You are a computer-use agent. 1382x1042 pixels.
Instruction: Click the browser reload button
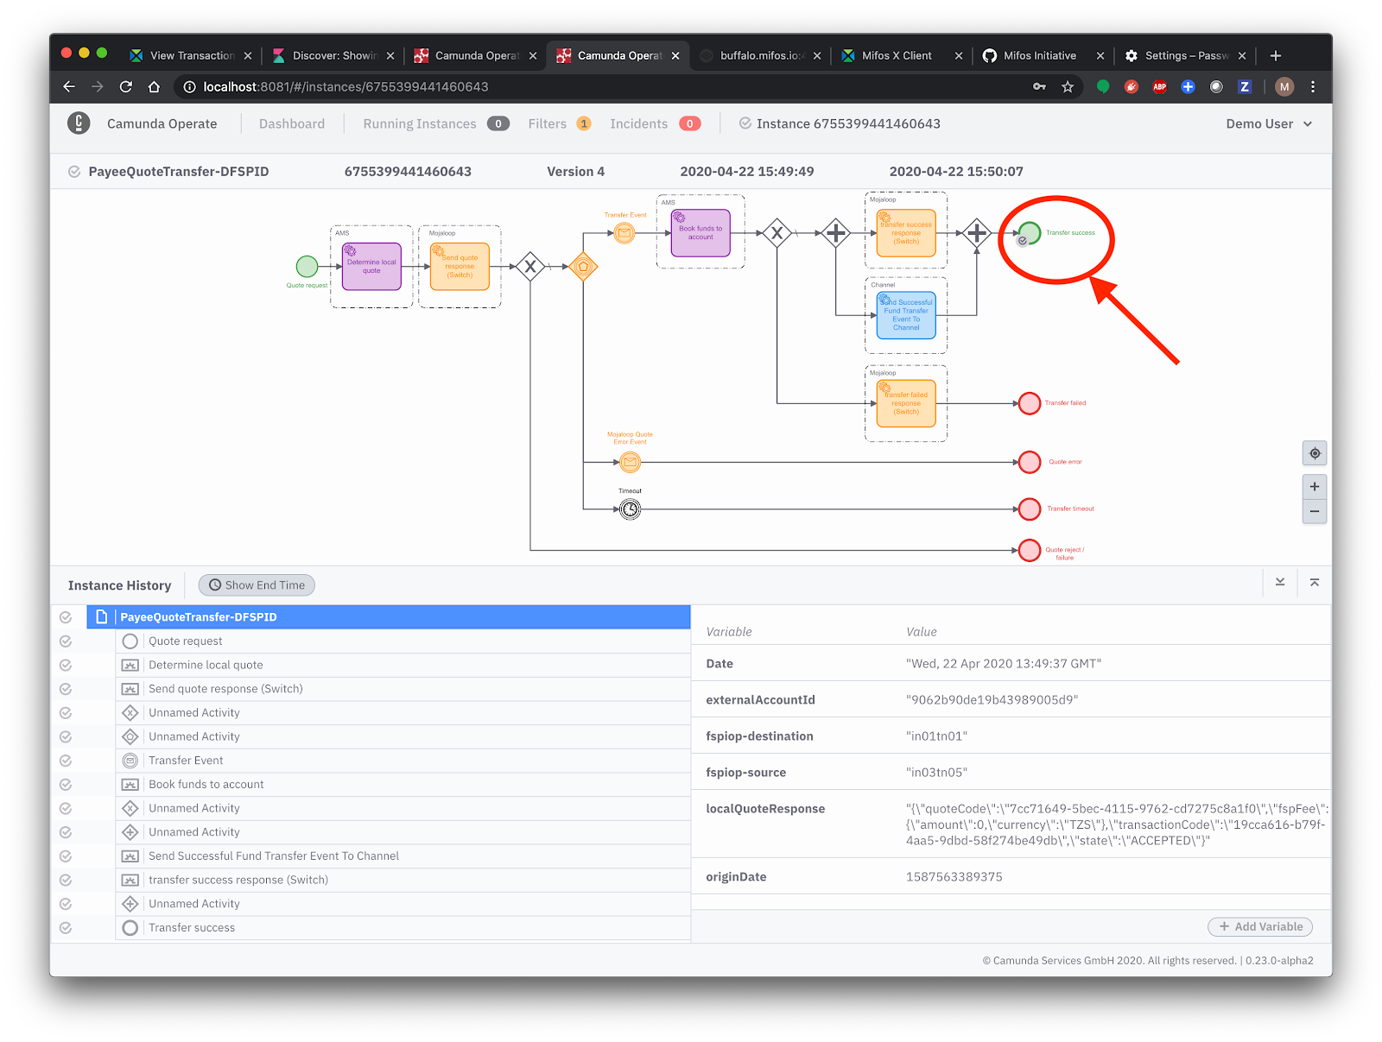click(x=126, y=86)
